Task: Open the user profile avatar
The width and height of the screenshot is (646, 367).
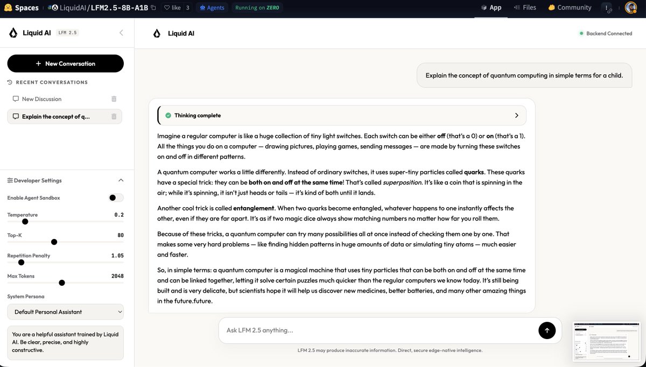Action: click(x=631, y=8)
